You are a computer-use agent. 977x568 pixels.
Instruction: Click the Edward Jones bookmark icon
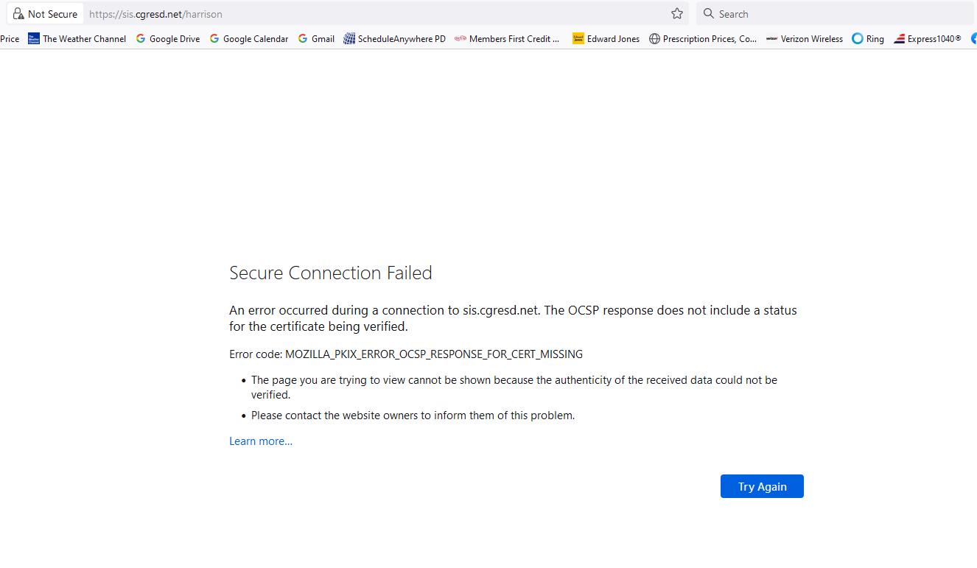pos(578,38)
